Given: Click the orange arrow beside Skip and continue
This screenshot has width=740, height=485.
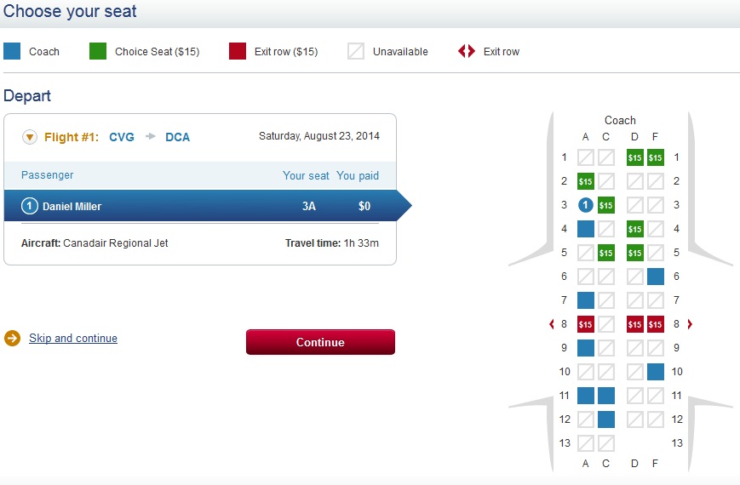Looking at the screenshot, I should click(12, 339).
